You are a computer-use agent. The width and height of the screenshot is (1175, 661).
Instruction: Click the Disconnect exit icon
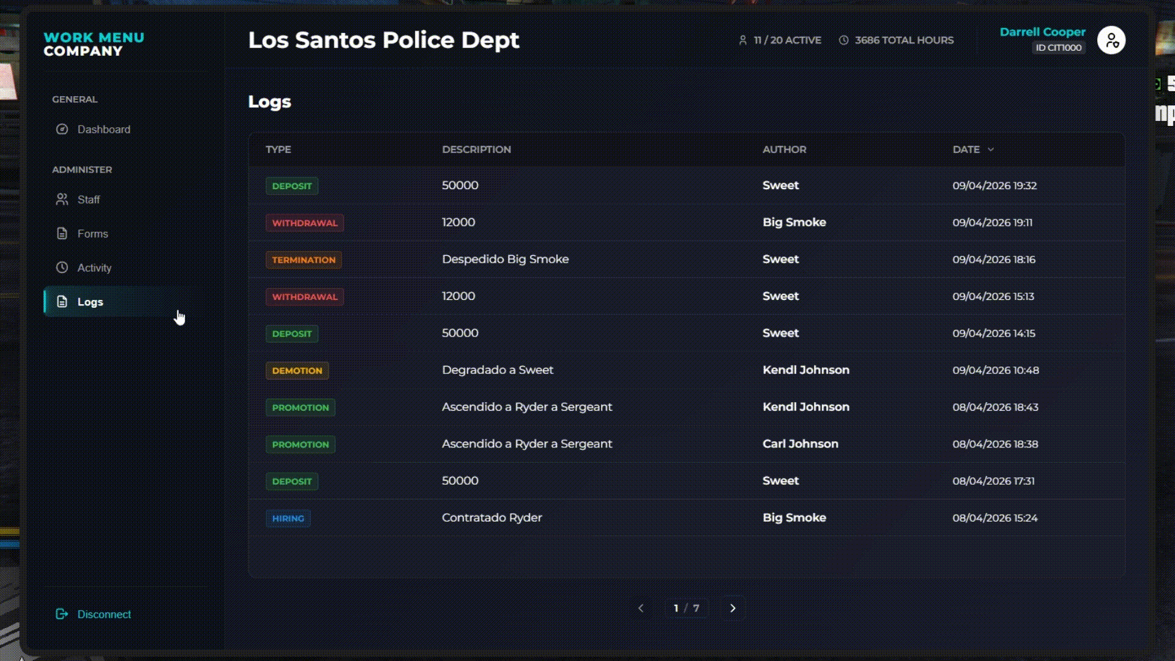[62, 614]
